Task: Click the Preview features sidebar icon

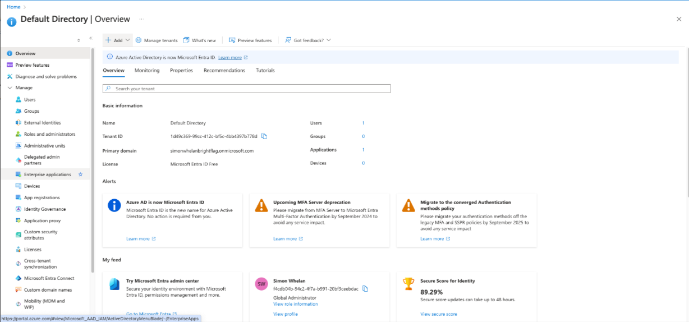Action: (x=10, y=65)
